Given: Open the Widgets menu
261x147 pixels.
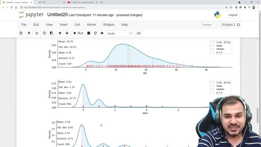Looking at the screenshot, I should [108, 24].
